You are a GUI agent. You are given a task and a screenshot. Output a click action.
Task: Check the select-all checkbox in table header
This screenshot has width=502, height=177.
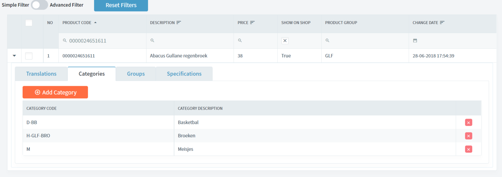(x=29, y=23)
